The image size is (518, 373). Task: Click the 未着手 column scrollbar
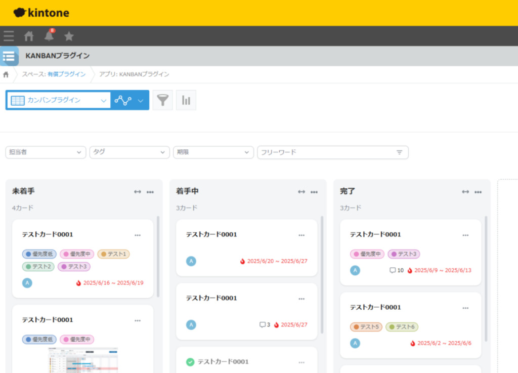pyautogui.click(x=158, y=257)
